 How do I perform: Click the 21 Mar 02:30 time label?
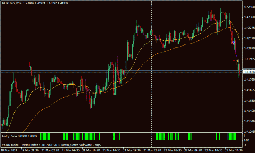pos(50,150)
